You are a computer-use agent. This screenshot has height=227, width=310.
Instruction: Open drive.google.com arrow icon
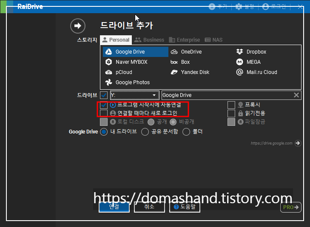coord(298,143)
